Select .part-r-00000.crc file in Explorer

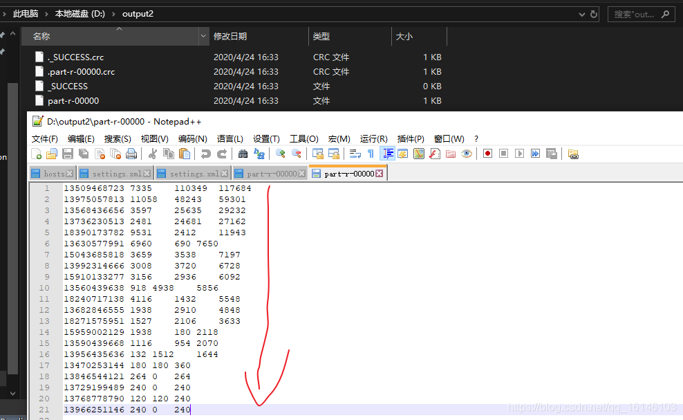click(81, 71)
